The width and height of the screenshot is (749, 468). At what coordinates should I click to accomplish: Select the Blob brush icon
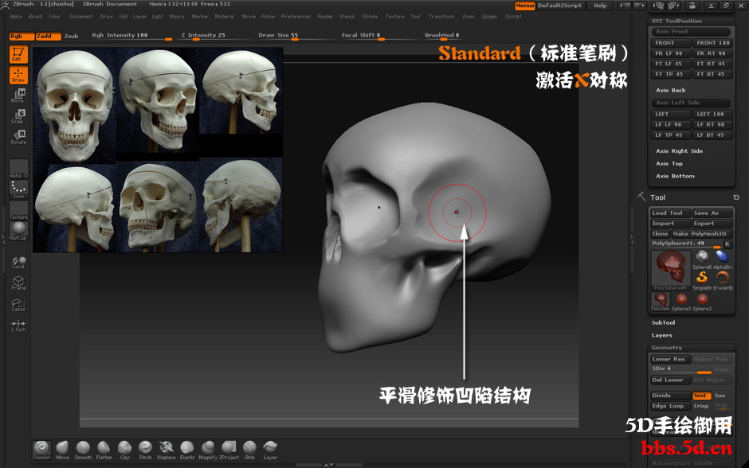coord(250,450)
